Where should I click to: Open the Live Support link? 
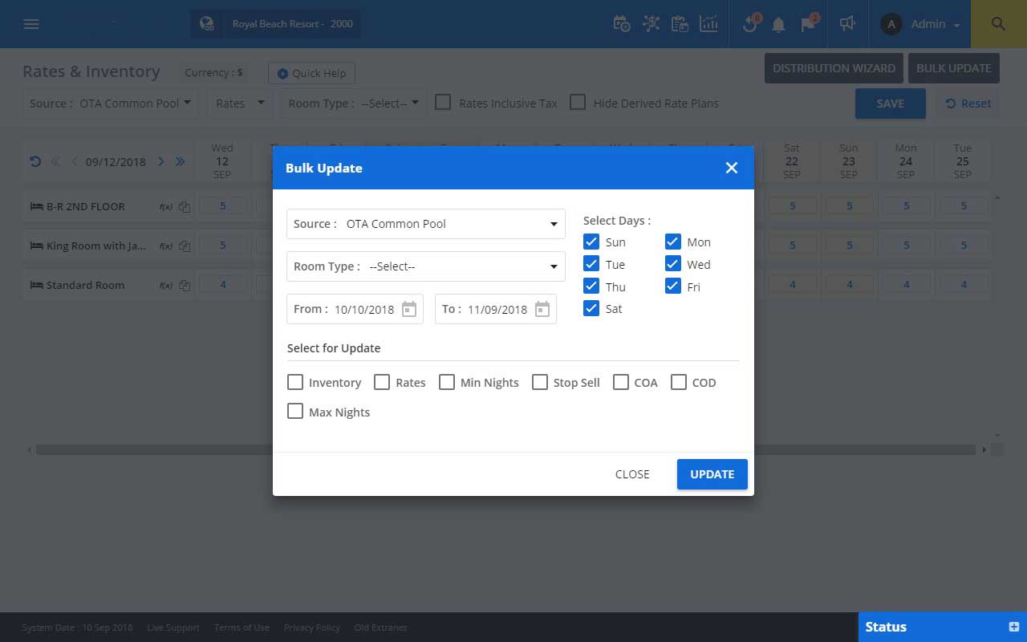[x=173, y=628]
